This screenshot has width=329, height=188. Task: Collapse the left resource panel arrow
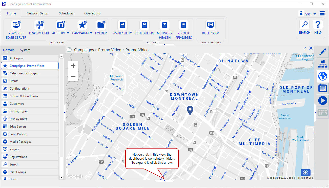[x=65, y=113]
